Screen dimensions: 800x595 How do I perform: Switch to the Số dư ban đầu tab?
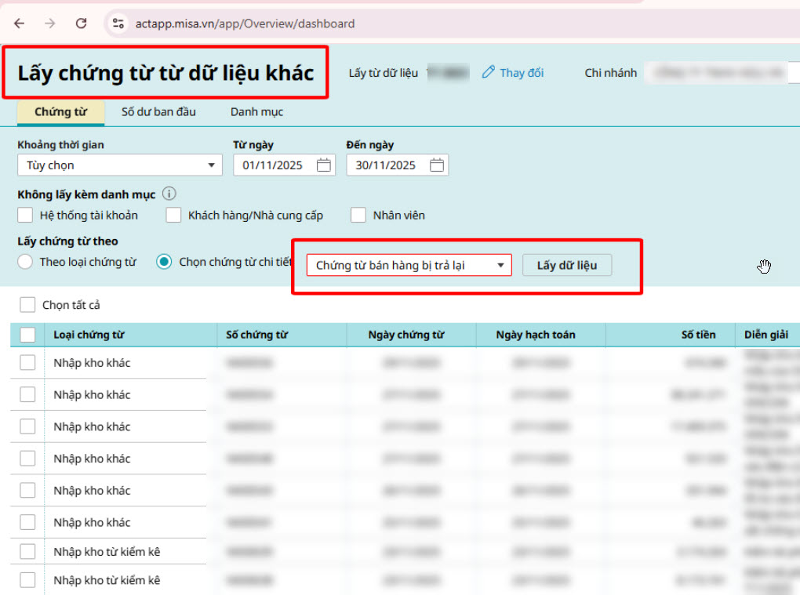(x=158, y=112)
